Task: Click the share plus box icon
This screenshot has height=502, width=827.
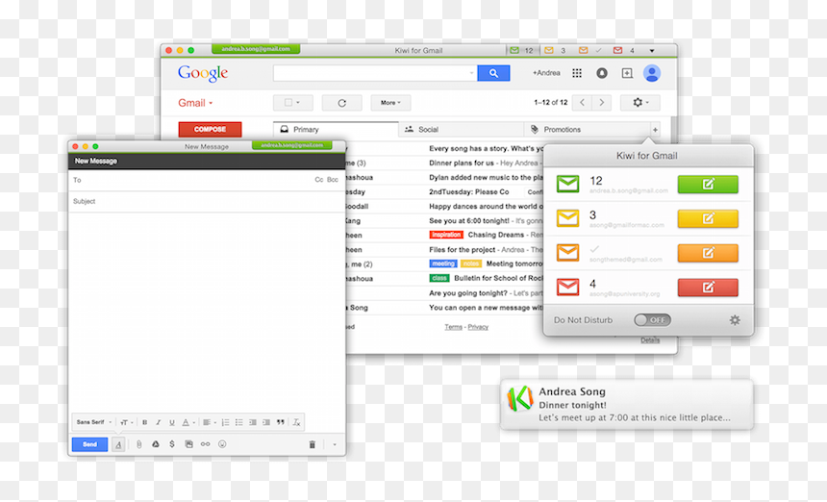Action: click(627, 73)
